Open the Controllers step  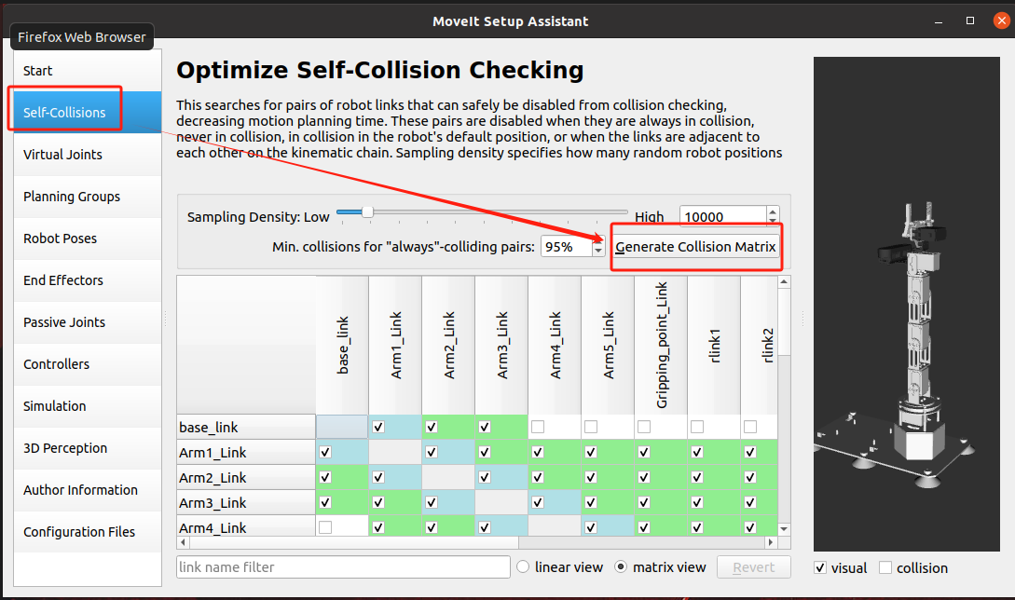click(x=88, y=364)
